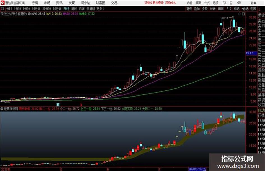Open the F10 company info button
This screenshot has width=265, height=171.
click(x=229, y=9)
